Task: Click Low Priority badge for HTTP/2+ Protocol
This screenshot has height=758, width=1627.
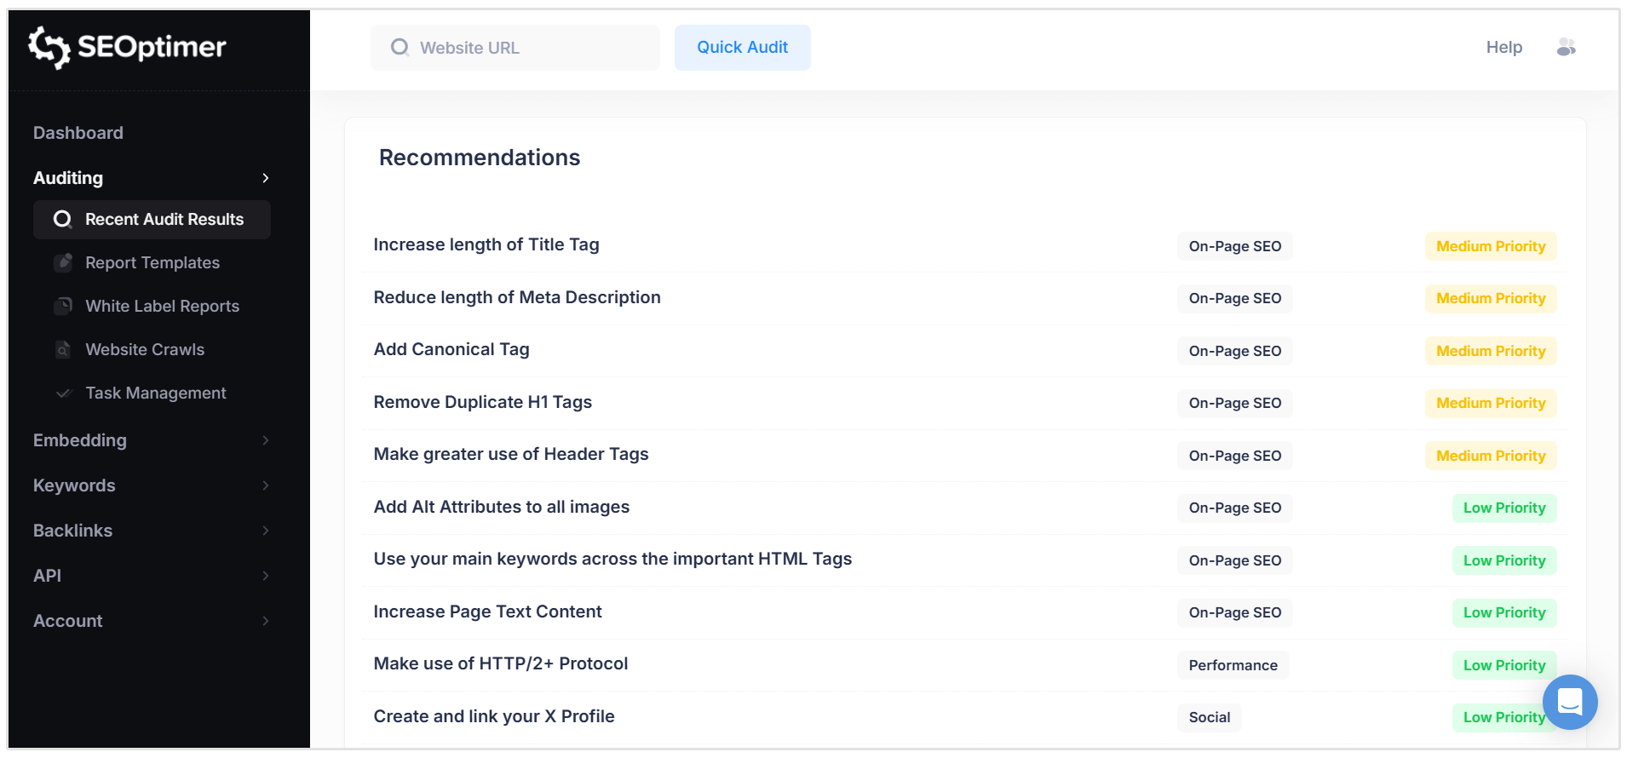Action: pyautogui.click(x=1504, y=665)
